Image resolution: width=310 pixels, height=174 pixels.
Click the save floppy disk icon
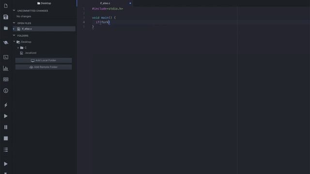[6, 17]
